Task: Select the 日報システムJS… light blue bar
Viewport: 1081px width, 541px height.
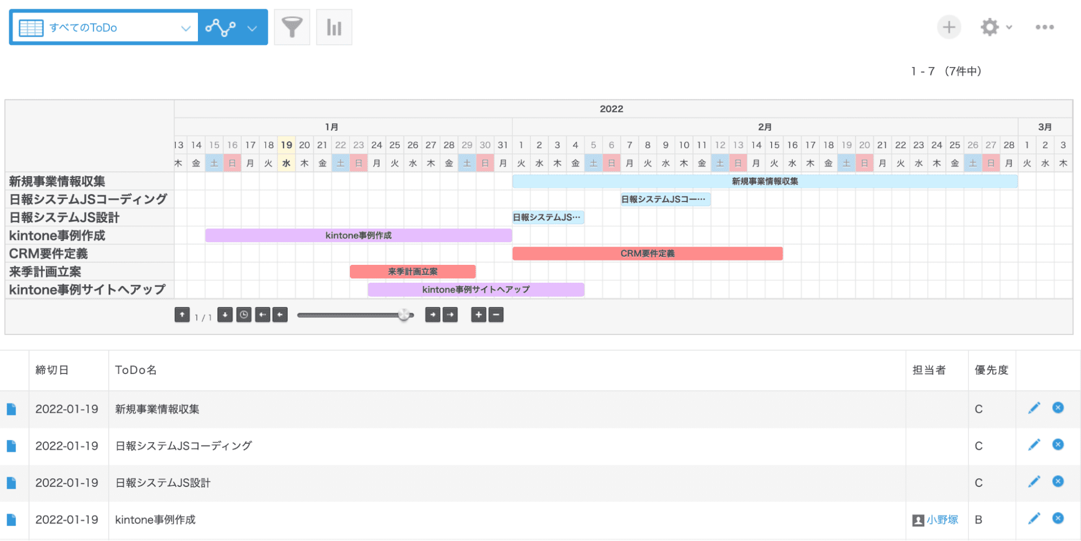Action: 548,217
